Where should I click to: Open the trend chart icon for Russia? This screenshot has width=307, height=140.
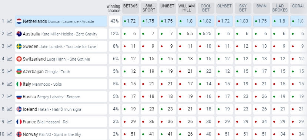(x=9, y=96)
